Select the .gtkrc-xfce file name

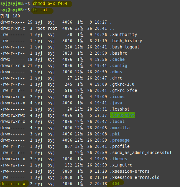click(x=123, y=90)
